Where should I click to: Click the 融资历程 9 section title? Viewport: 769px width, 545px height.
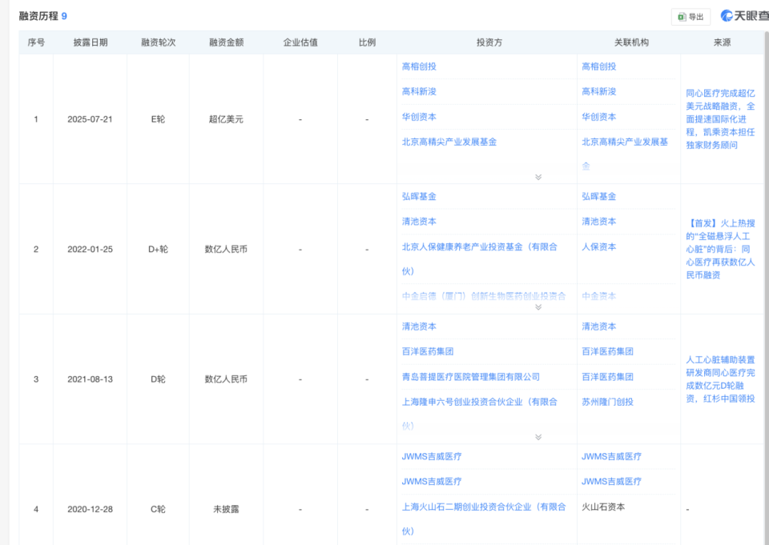pyautogui.click(x=42, y=16)
